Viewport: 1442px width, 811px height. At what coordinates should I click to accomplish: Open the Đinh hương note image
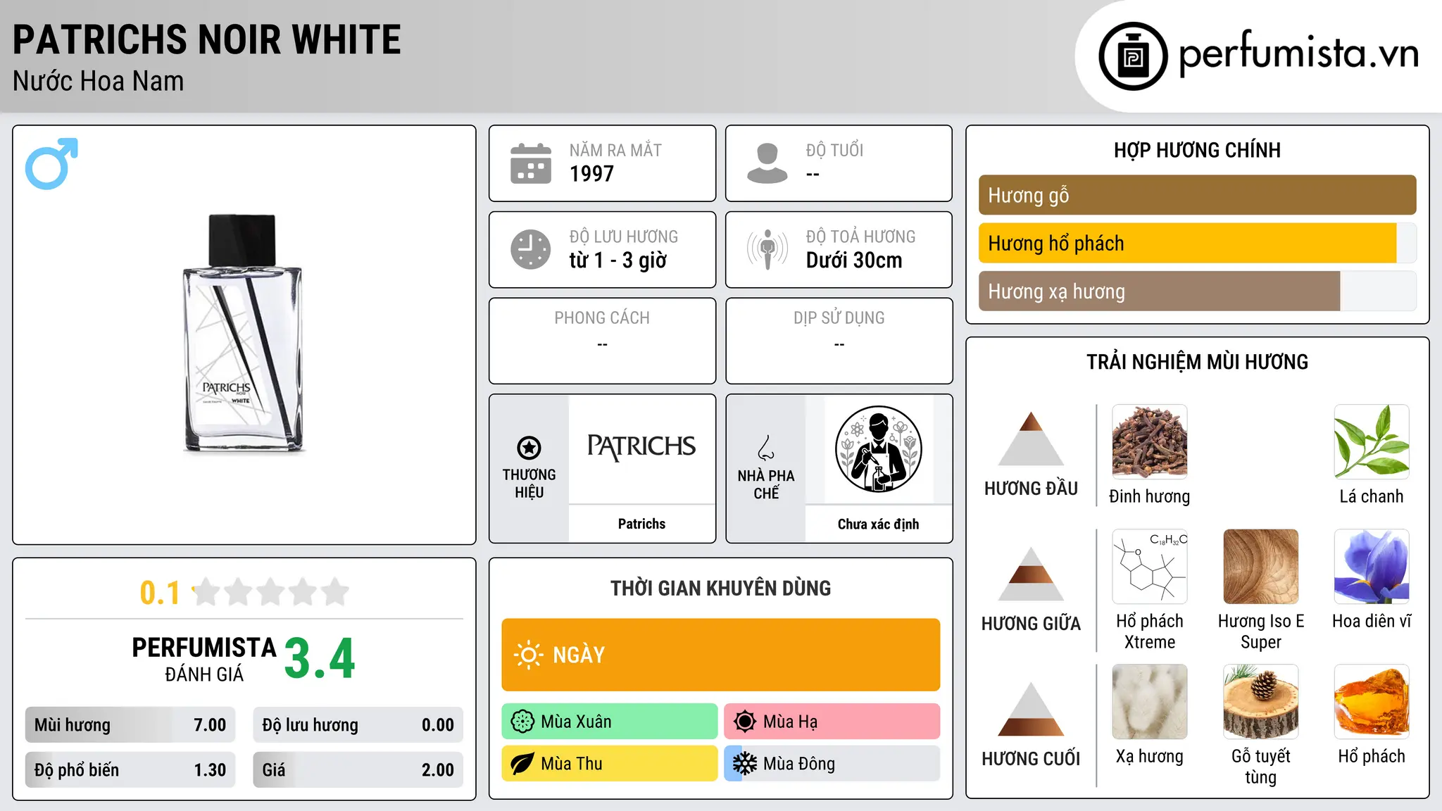(1150, 442)
